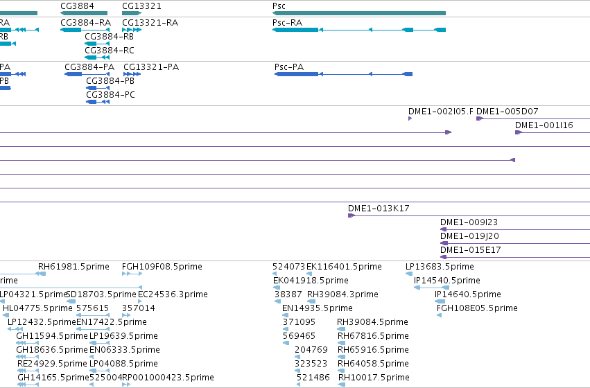Select the DME1-009I23 clone label
This screenshot has width=590, height=388.
[469, 222]
